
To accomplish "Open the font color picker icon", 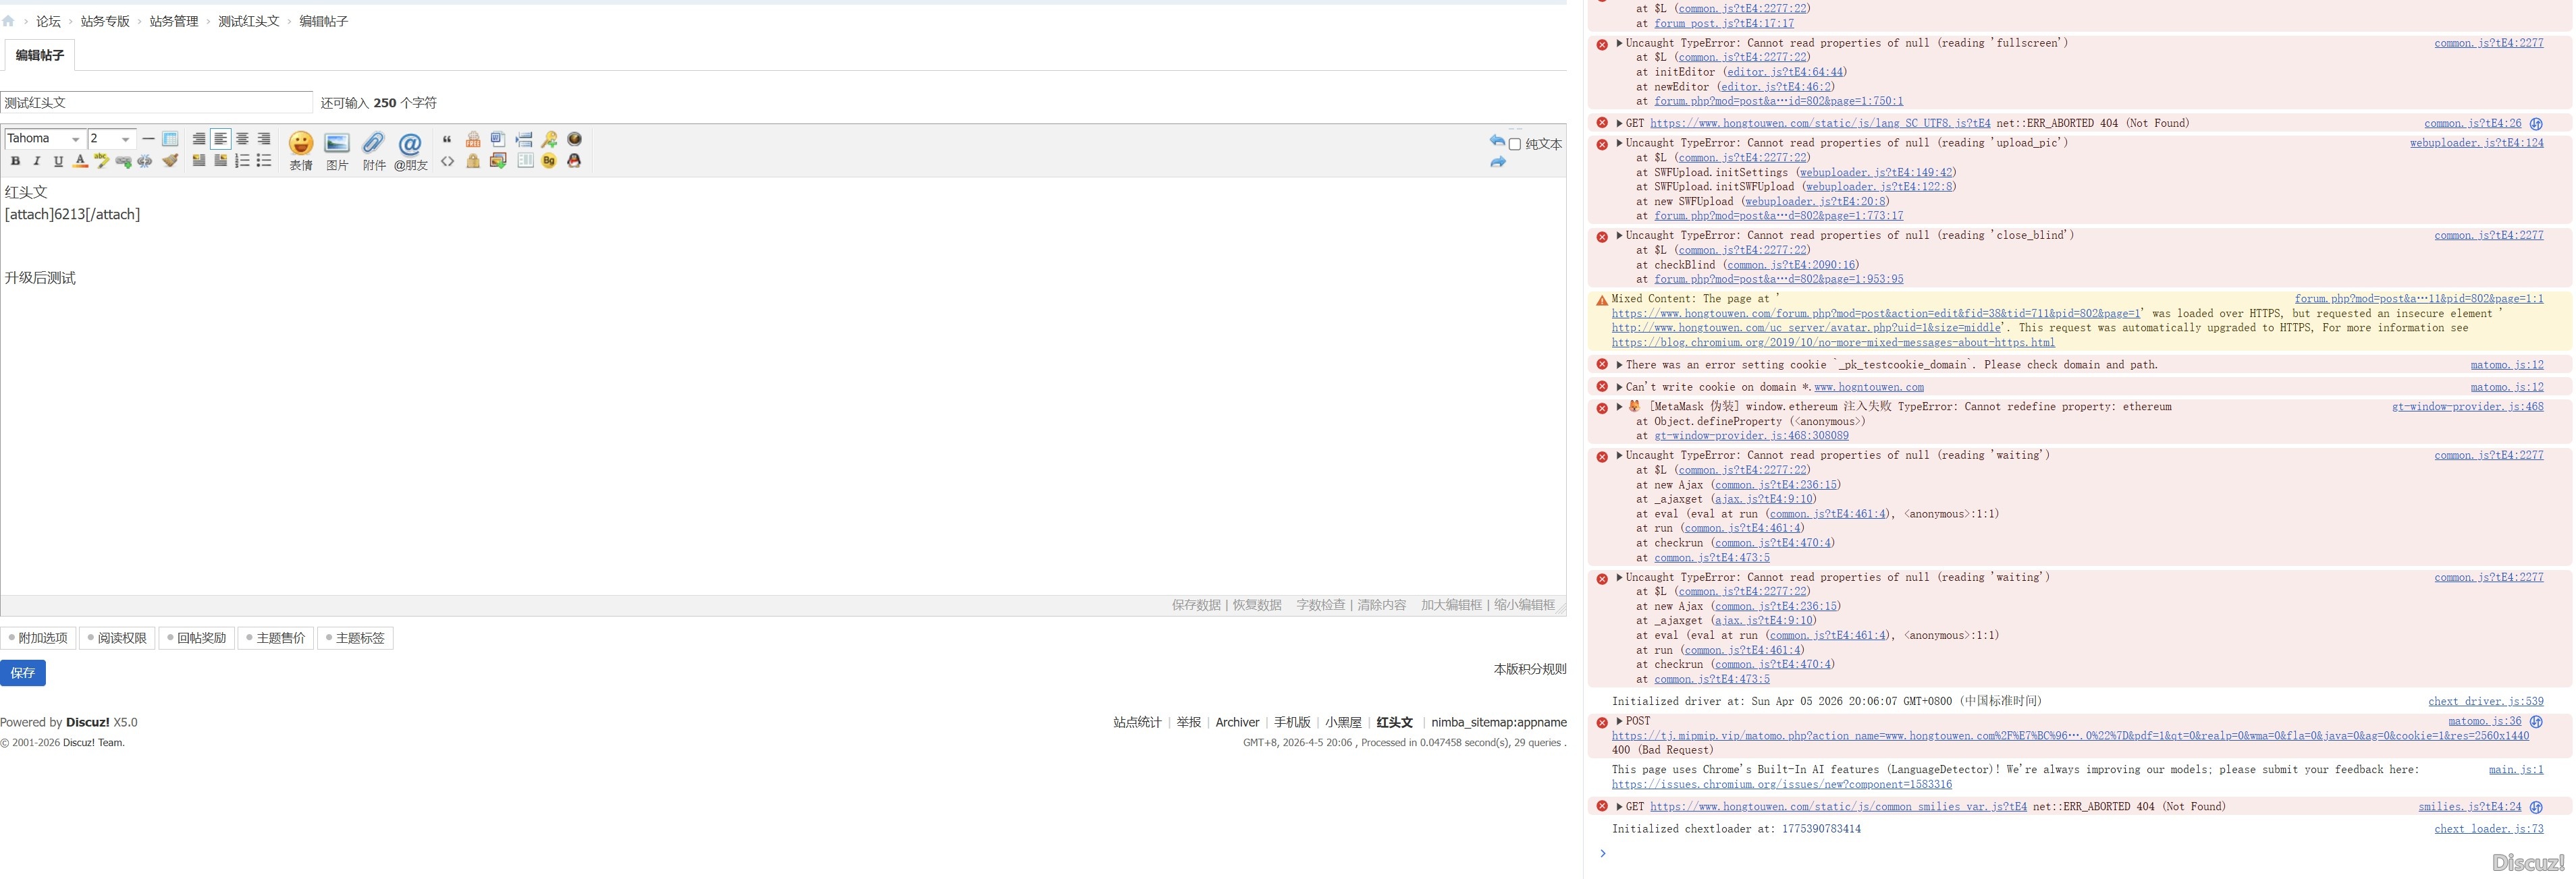I will coord(80,161).
